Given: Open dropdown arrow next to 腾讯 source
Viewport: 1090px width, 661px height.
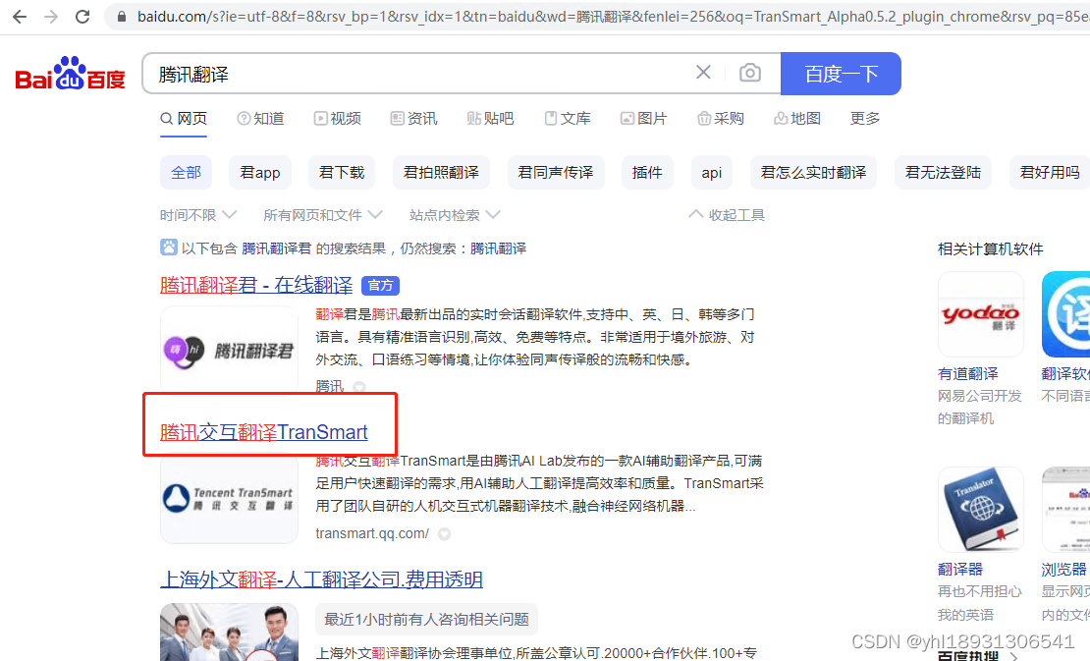Looking at the screenshot, I should pyautogui.click(x=358, y=386).
